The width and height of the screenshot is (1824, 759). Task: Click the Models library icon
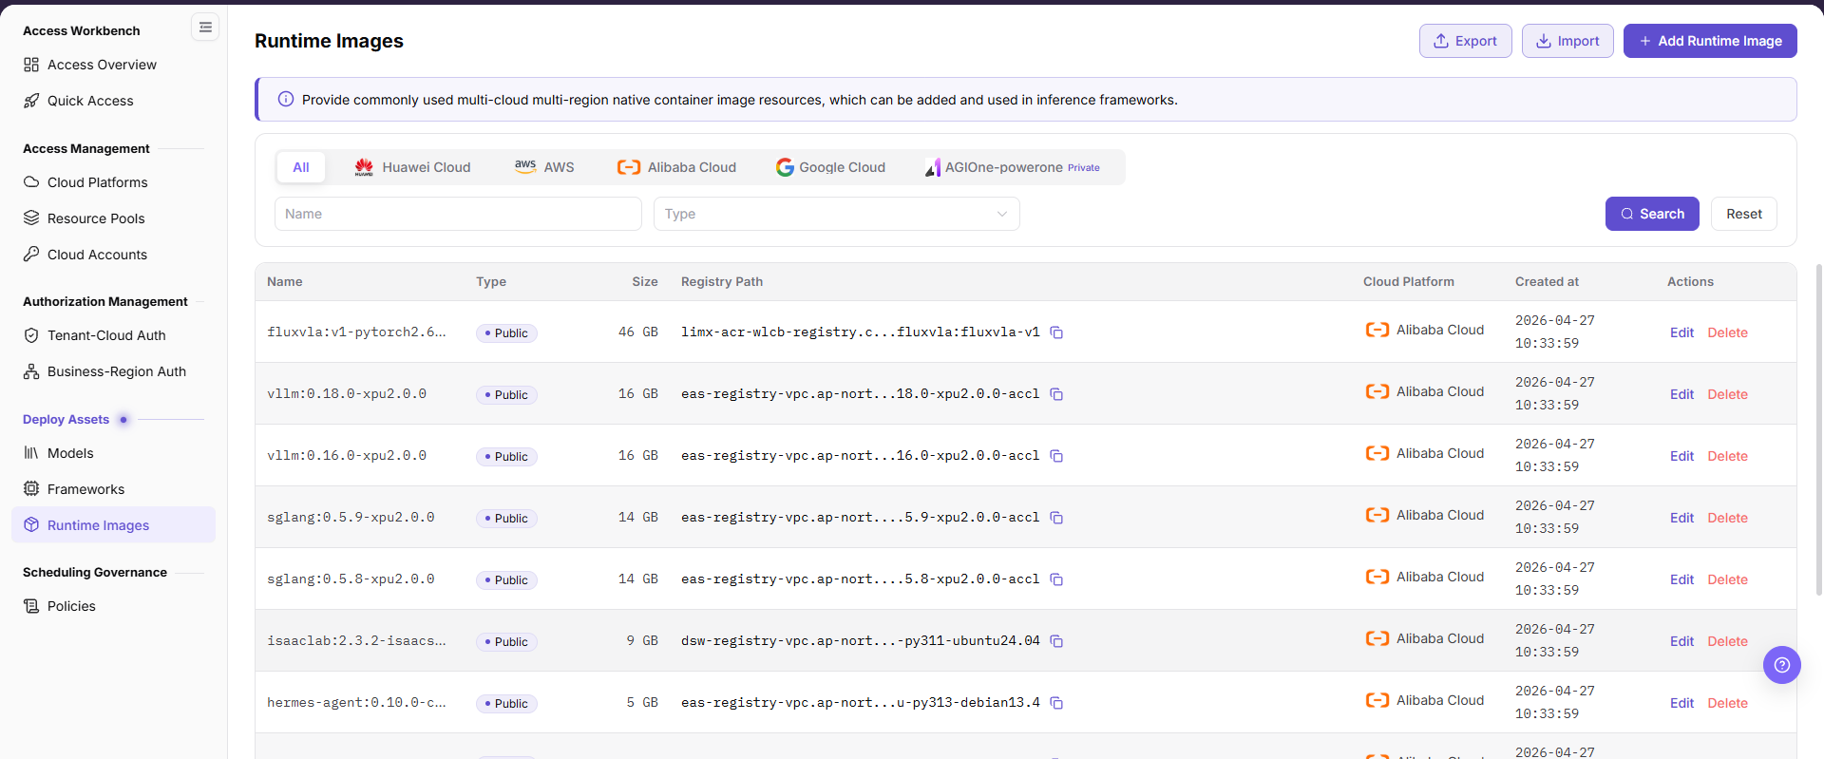(x=31, y=453)
